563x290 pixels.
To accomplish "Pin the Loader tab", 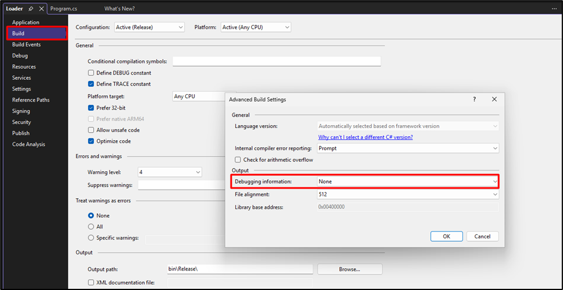I will click(x=31, y=9).
